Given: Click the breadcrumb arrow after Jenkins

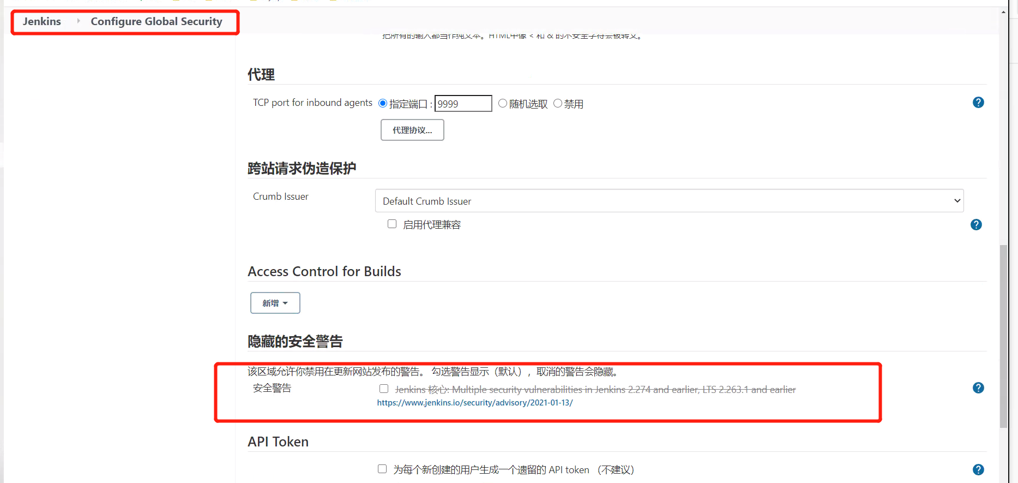Looking at the screenshot, I should 79,21.
